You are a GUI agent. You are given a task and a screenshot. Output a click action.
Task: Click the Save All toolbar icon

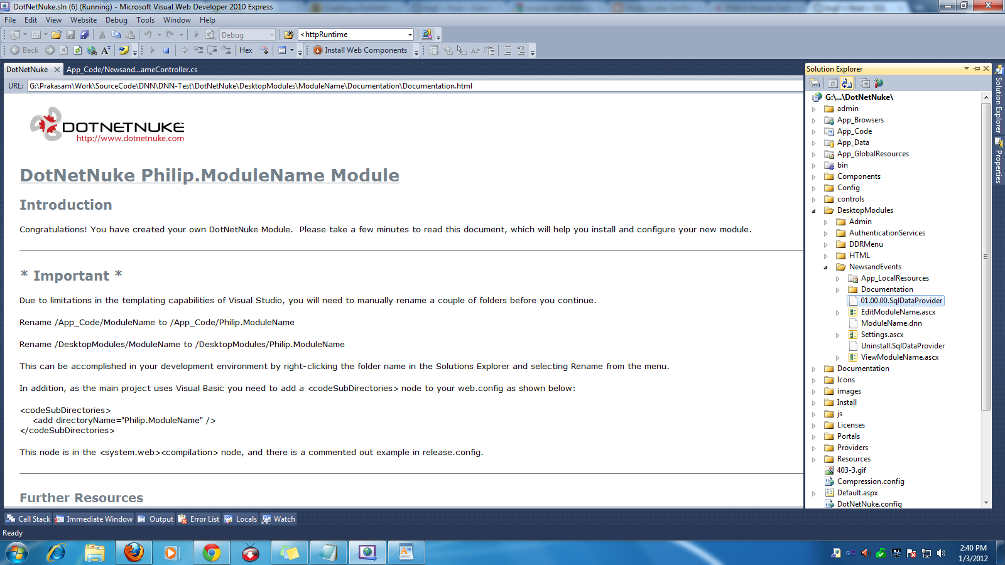click(84, 35)
